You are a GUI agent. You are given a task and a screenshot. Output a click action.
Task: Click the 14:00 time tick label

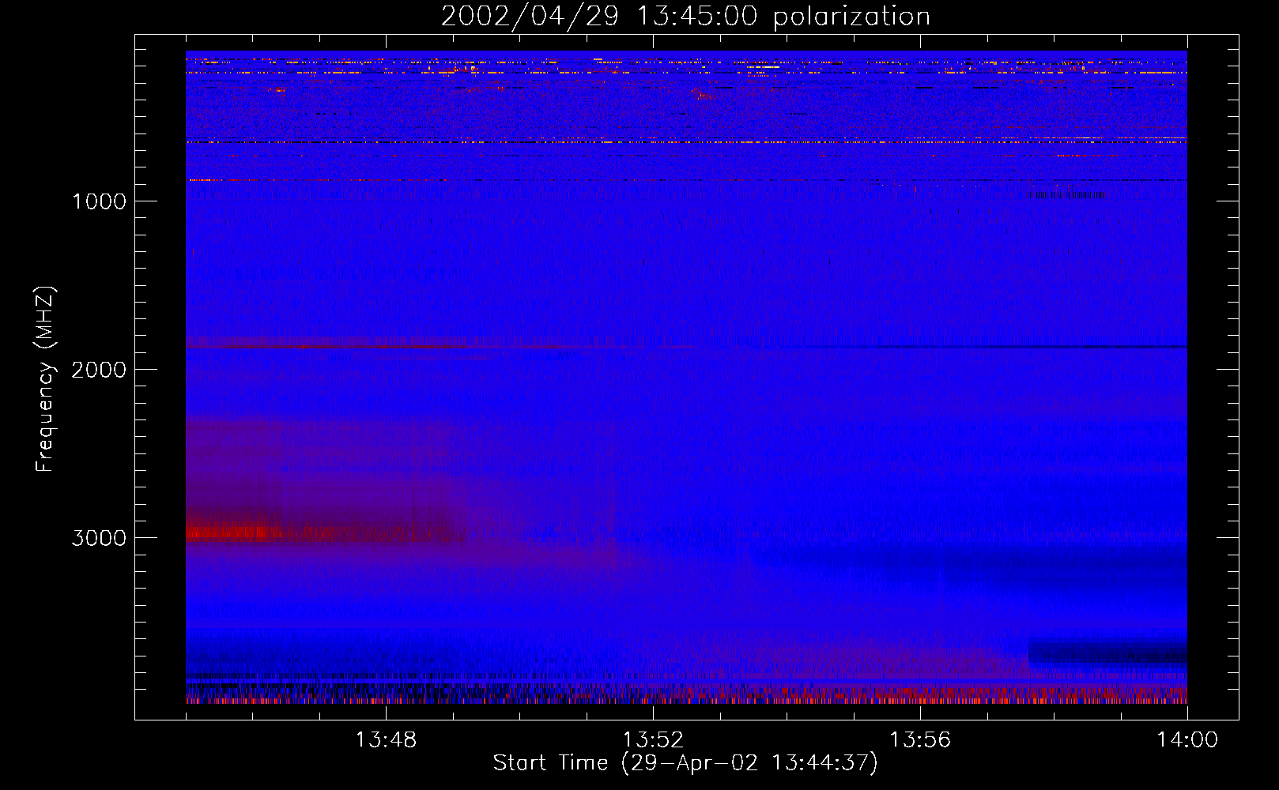[x=1187, y=740]
